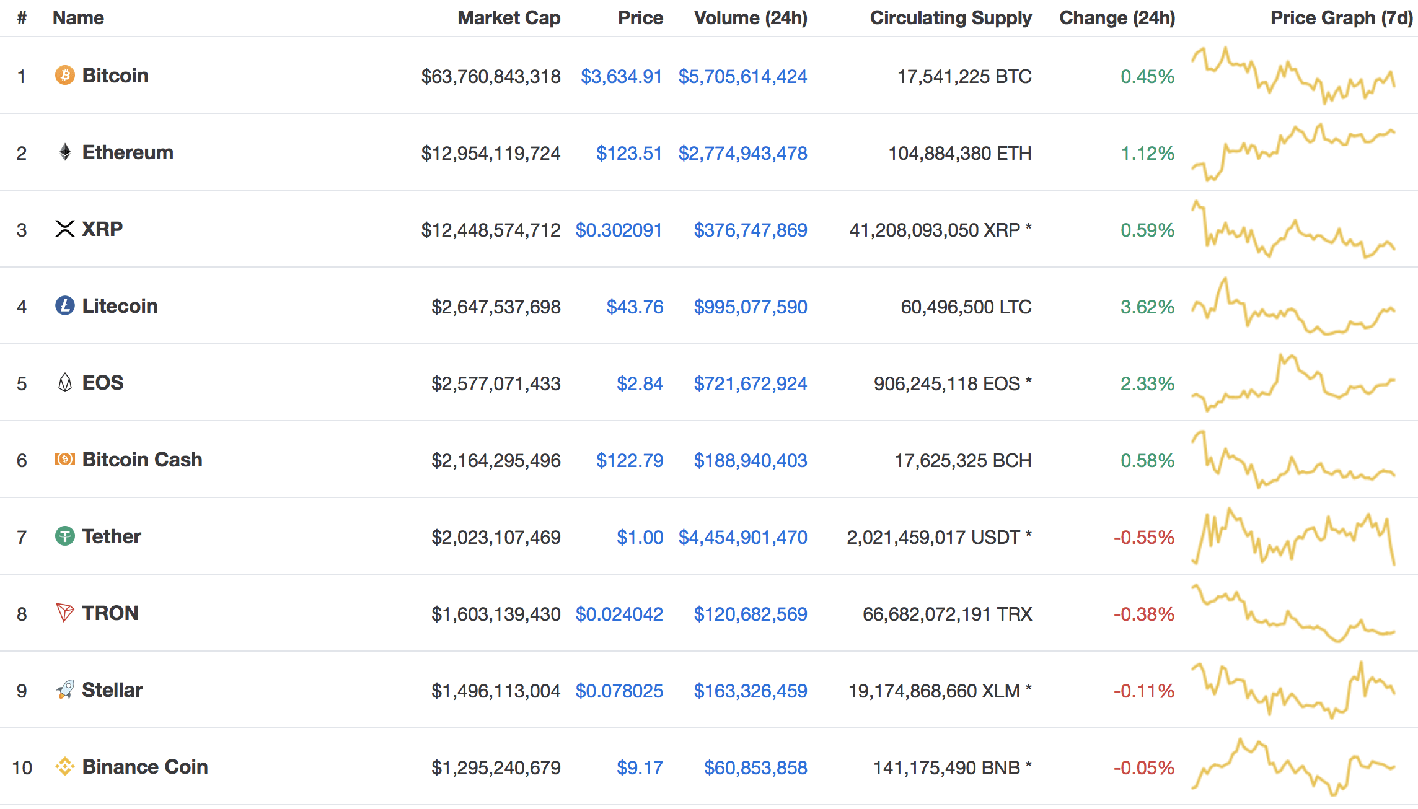Sort table by the # rank column header
The height and width of the screenshot is (809, 1418).
pos(22,18)
